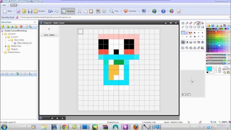231x130 pixels.
Task: Collapse the Librarian tree folder
Action: 3,34
